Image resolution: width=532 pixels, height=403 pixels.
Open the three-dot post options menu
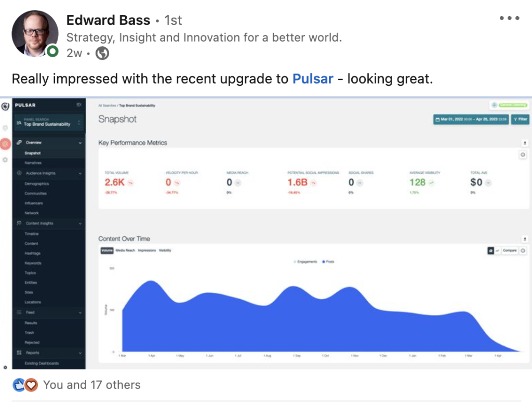[x=509, y=19]
